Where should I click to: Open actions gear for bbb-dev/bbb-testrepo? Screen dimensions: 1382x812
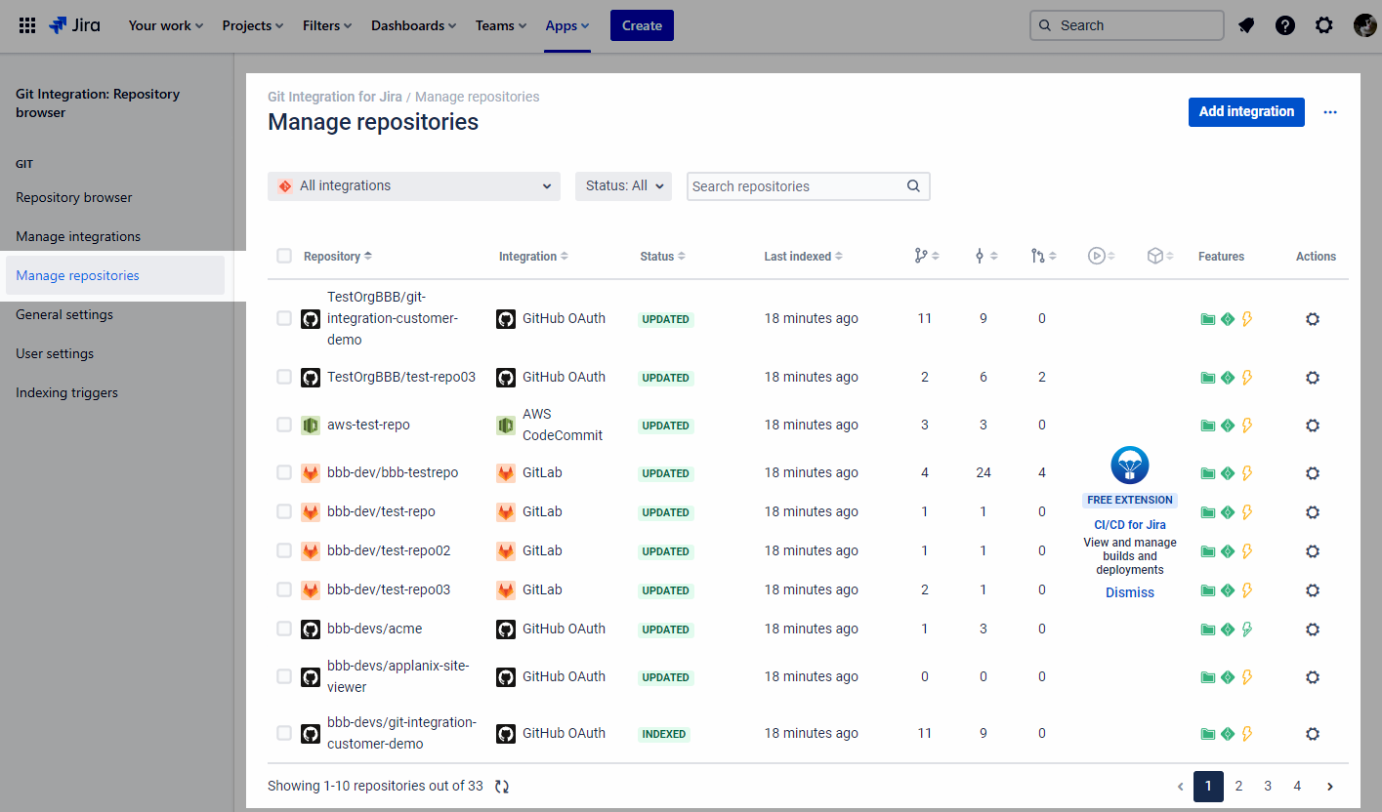[x=1313, y=473]
